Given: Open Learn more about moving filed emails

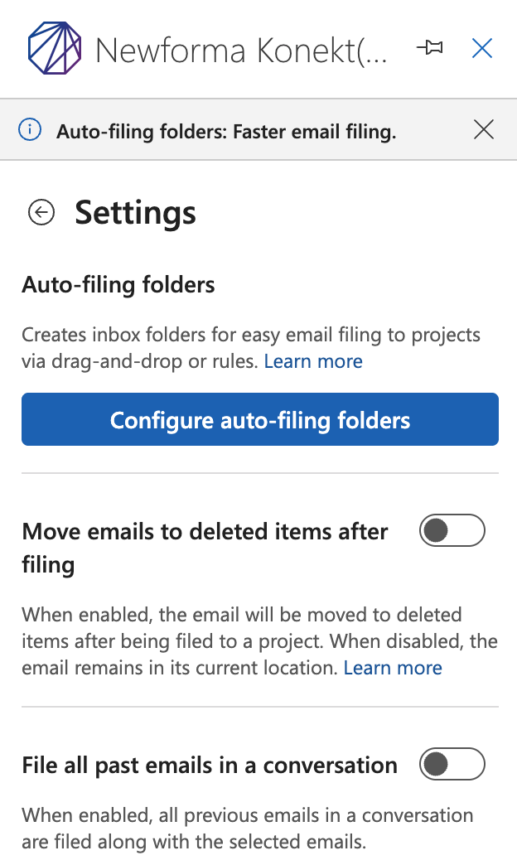Looking at the screenshot, I should (393, 668).
